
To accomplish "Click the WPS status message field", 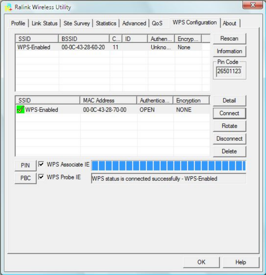I will tap(169, 179).
